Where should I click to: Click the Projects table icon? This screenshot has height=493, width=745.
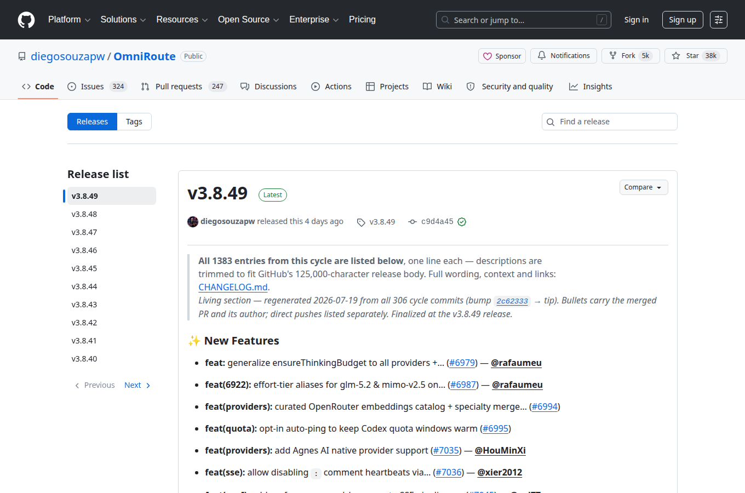[370, 87]
